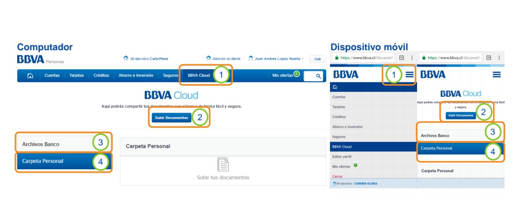Tap the red Cerrar link in the mobile menu
Screen dimensions: 521x222
coord(337,176)
